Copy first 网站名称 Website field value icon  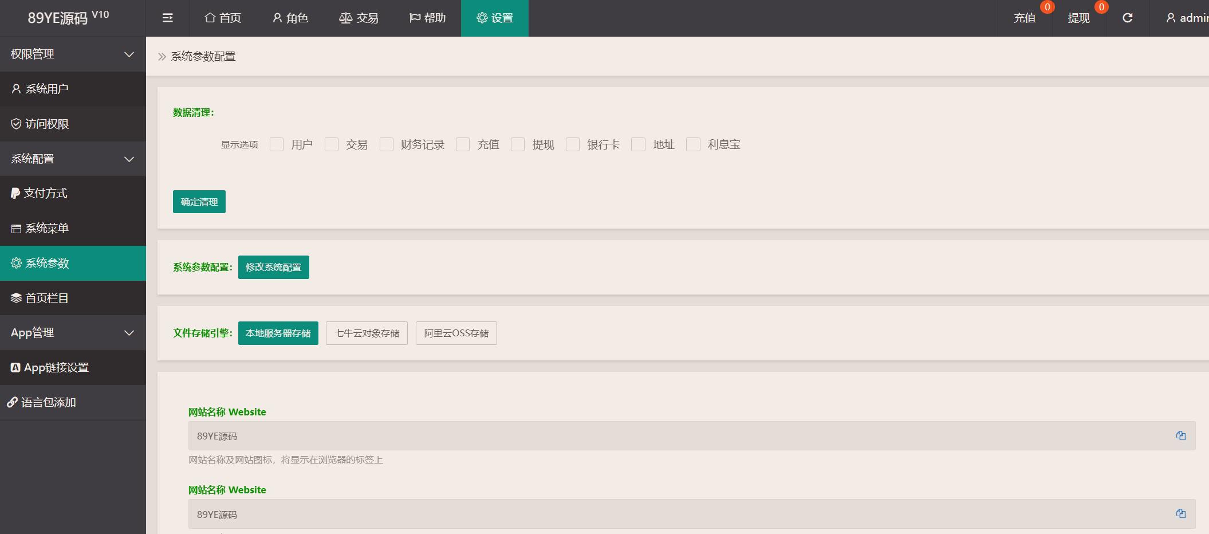pyautogui.click(x=1180, y=435)
